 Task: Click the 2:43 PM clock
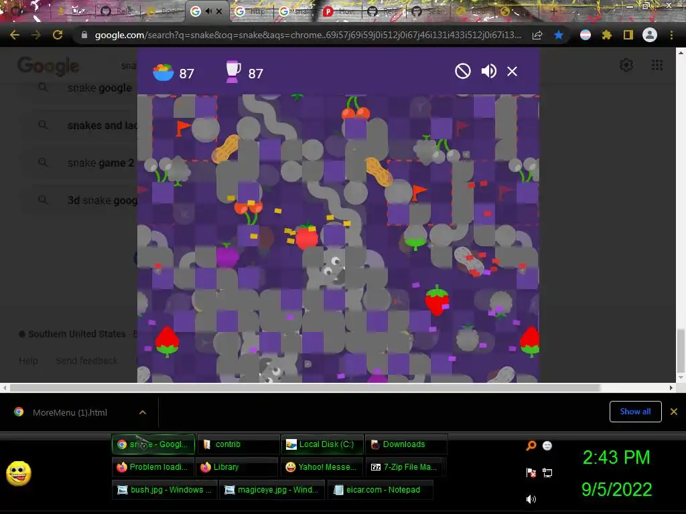(616, 458)
